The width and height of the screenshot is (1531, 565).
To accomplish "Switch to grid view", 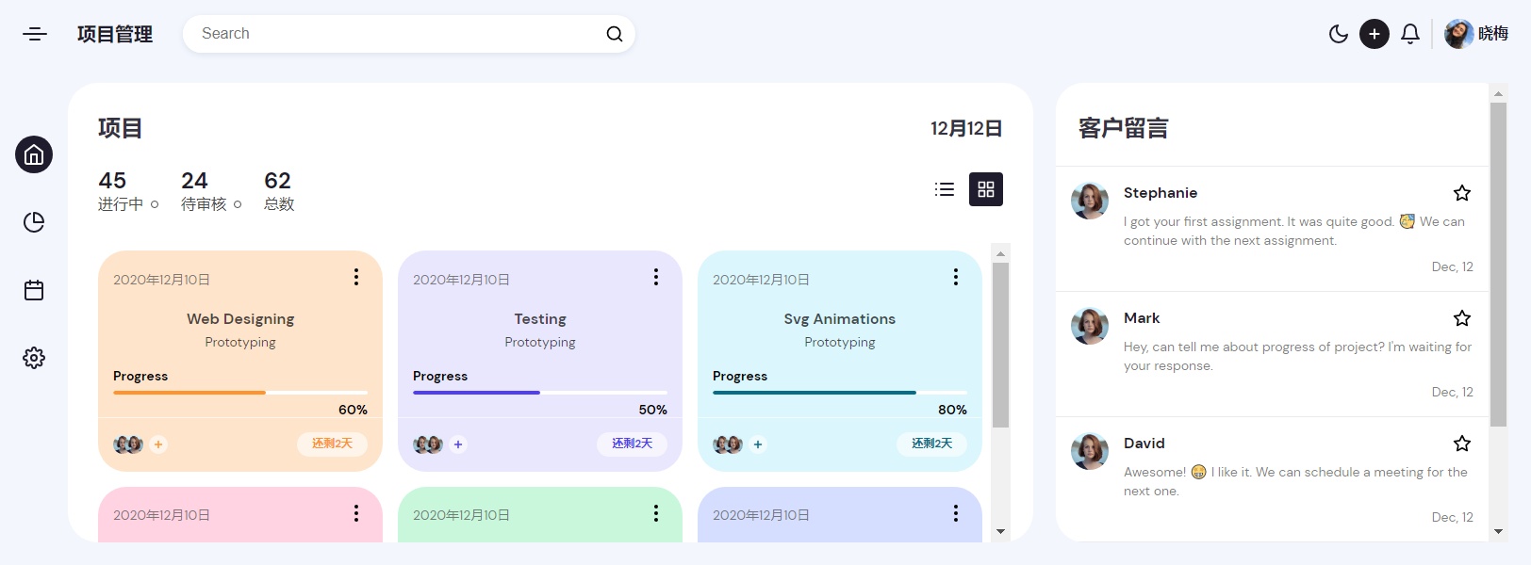I will tap(986, 189).
